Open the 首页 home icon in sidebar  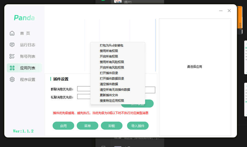(12, 33)
